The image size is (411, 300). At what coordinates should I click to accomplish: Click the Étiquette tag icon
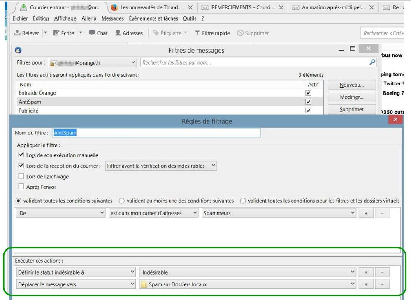pos(156,33)
